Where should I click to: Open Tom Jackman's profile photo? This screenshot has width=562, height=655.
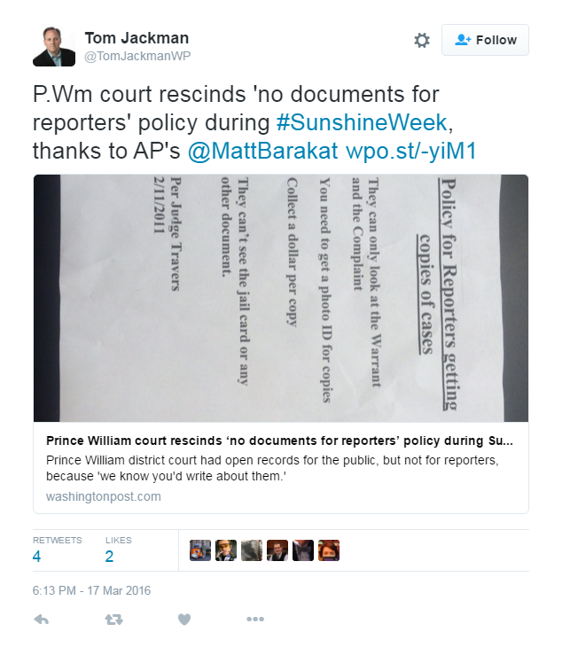coord(54,46)
